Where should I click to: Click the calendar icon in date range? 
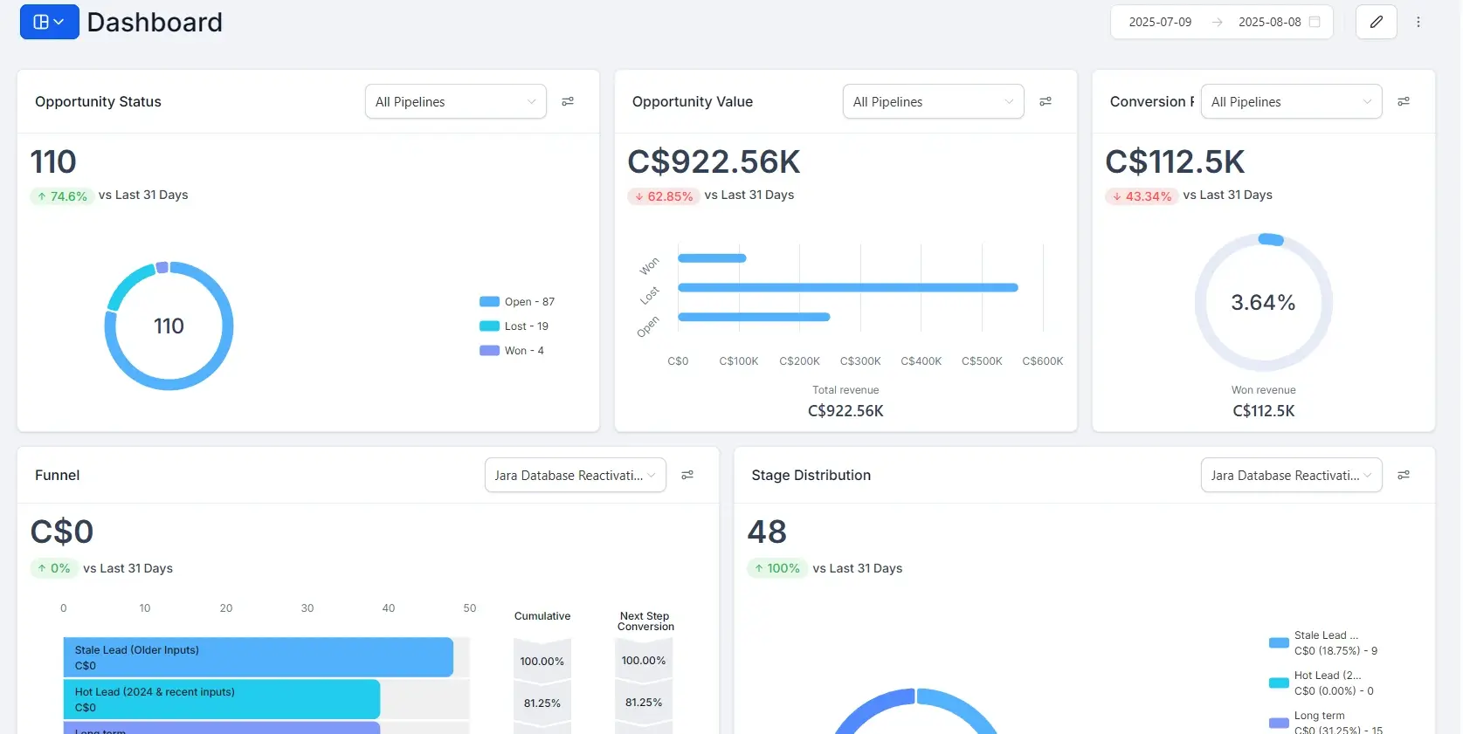coord(1315,22)
